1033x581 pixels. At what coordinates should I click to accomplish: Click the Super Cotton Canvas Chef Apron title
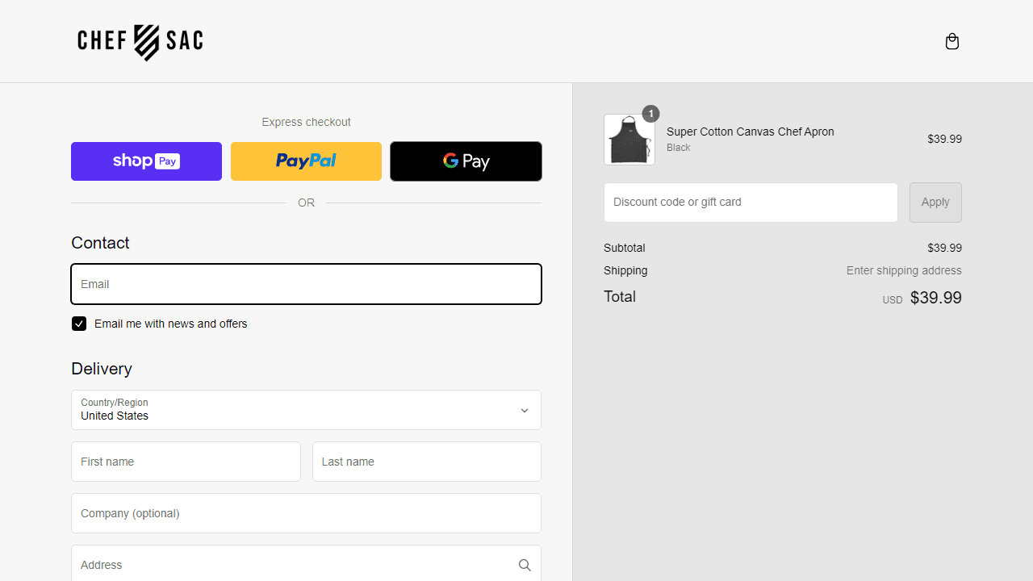(751, 132)
